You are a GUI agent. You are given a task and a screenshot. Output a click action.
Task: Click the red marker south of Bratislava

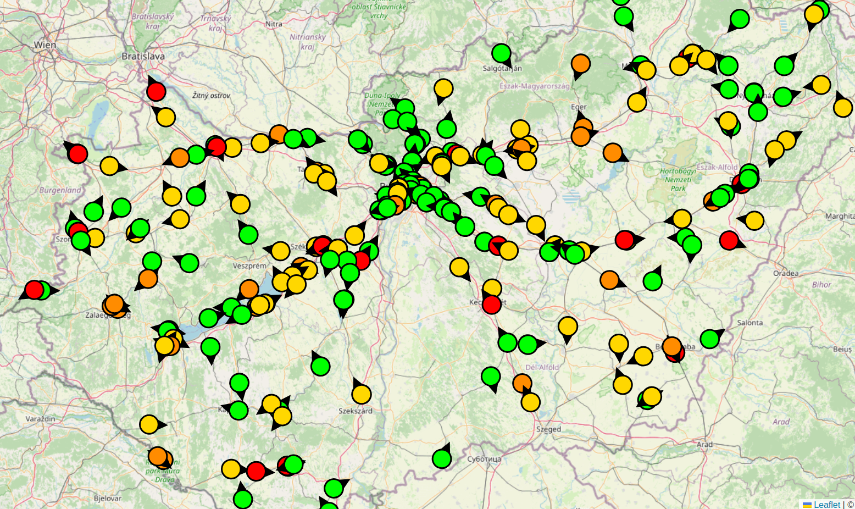[x=156, y=91]
